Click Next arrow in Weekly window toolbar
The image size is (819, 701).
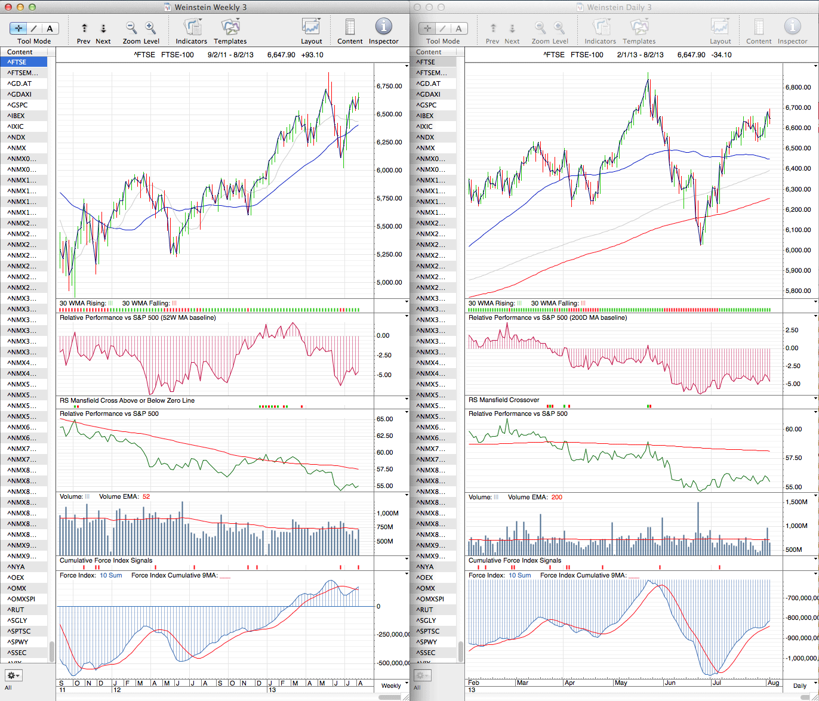click(x=103, y=28)
